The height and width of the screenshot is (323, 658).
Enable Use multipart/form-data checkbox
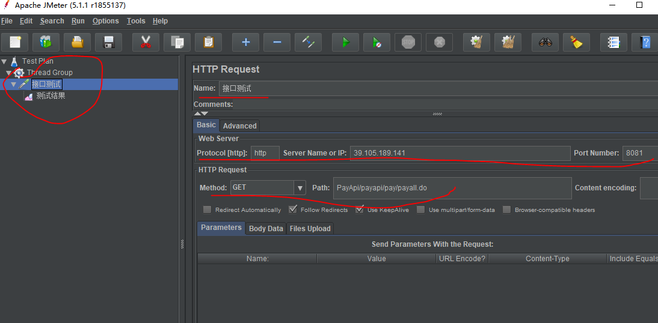point(420,210)
